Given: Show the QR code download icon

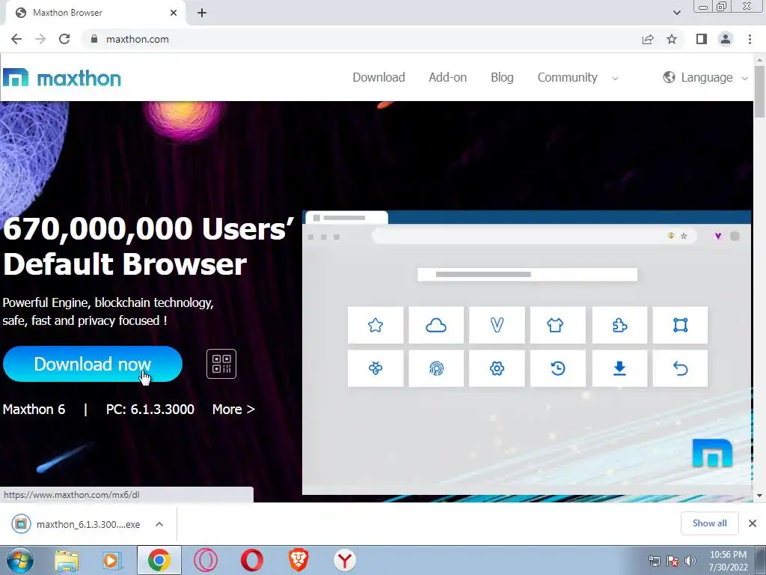Looking at the screenshot, I should pos(221,364).
